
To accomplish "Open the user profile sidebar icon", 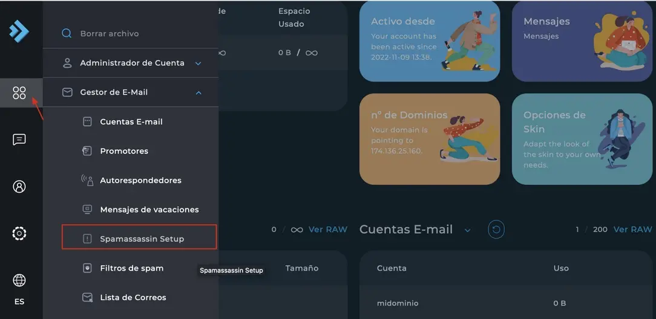I will click(x=19, y=186).
